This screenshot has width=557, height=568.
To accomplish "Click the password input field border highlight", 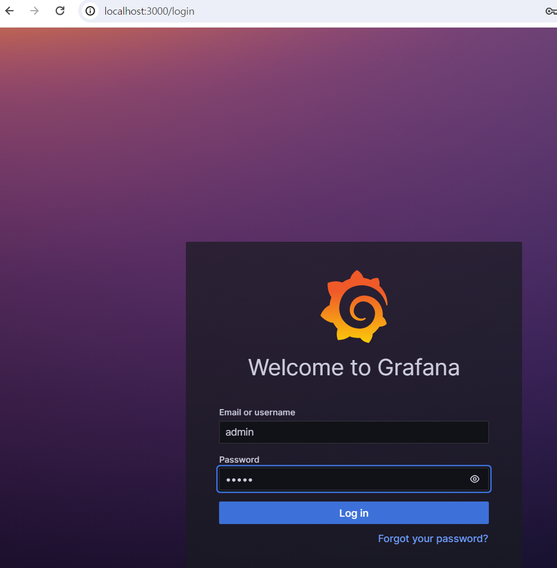I will [354, 478].
